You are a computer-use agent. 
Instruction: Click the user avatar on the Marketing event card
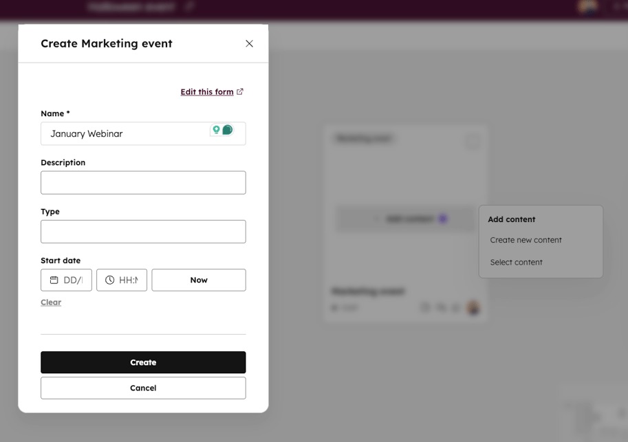tap(473, 307)
